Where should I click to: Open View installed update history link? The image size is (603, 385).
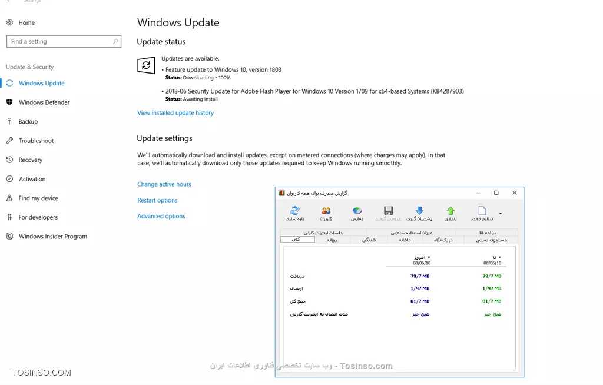[175, 112]
